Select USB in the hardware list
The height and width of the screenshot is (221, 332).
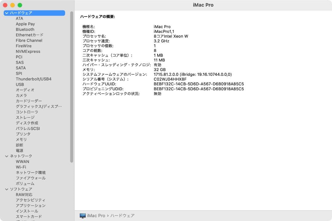(x=20, y=84)
